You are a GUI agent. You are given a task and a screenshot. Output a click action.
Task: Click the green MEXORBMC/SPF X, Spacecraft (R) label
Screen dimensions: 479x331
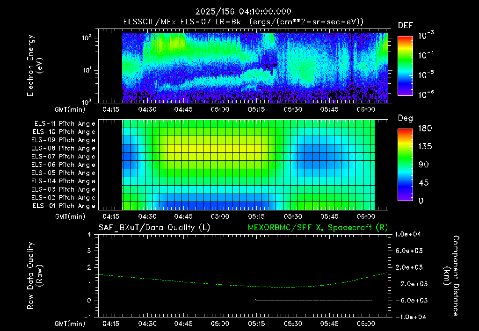click(318, 228)
